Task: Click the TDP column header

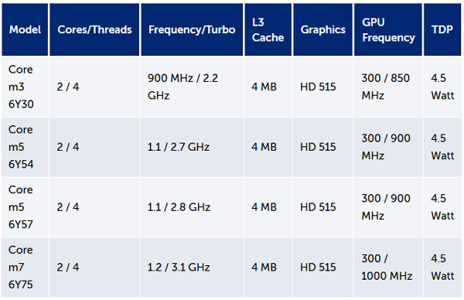Action: pos(442,29)
